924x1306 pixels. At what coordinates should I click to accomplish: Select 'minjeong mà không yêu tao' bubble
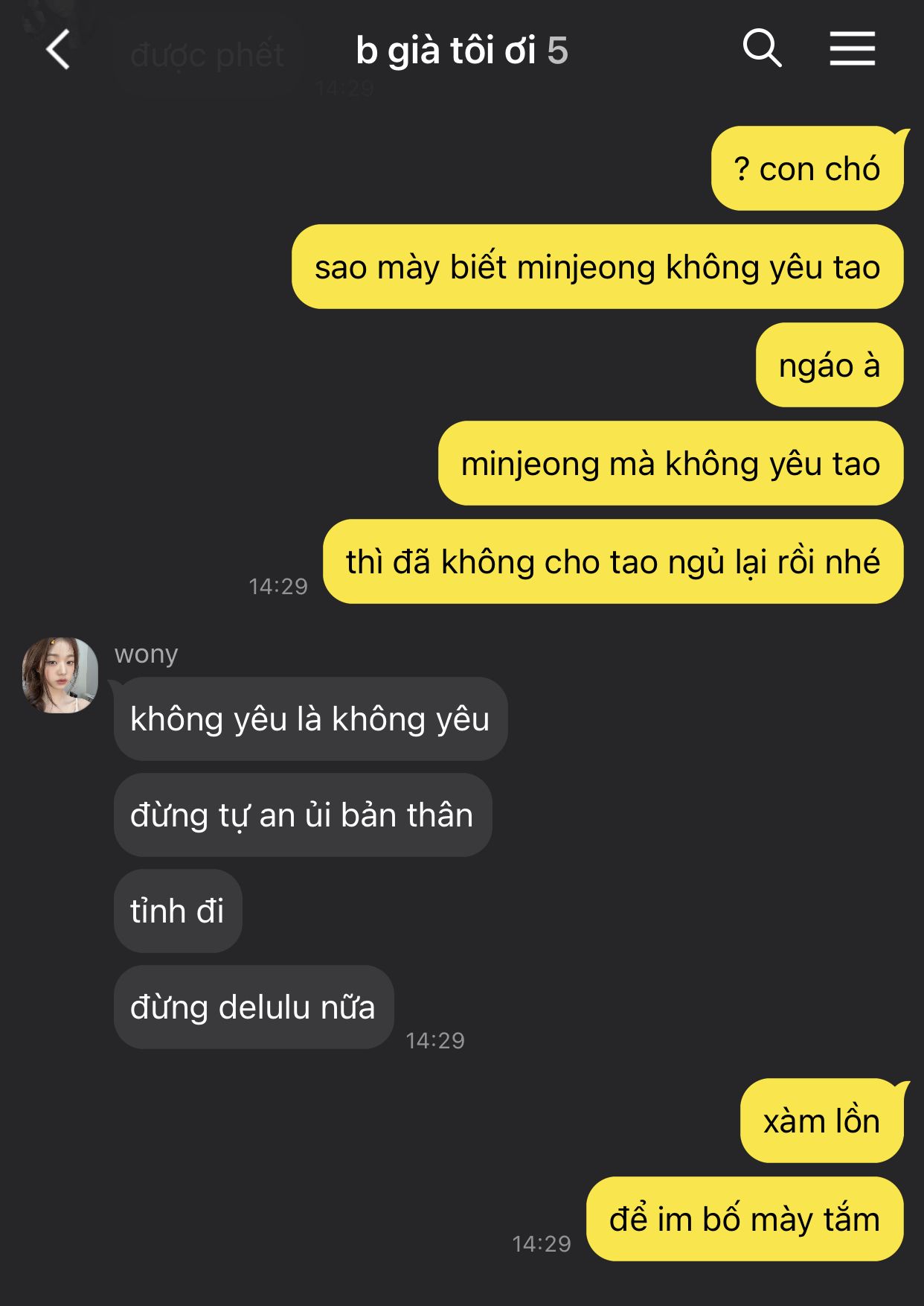click(671, 463)
